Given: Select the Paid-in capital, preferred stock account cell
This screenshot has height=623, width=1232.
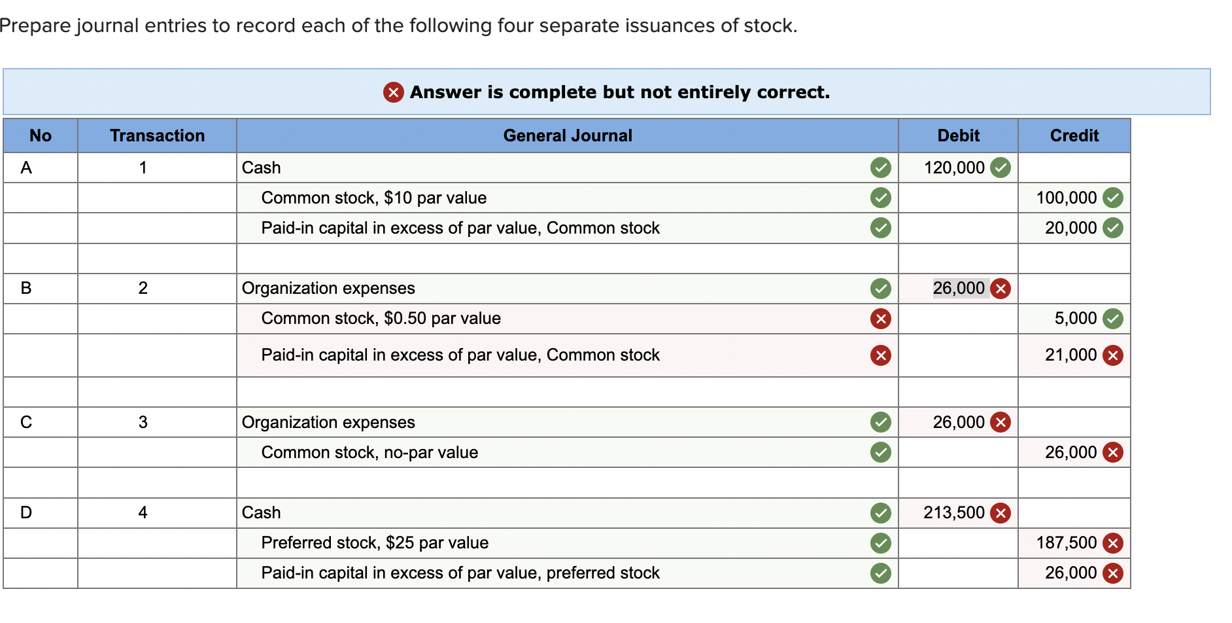Looking at the screenshot, I should [549, 573].
